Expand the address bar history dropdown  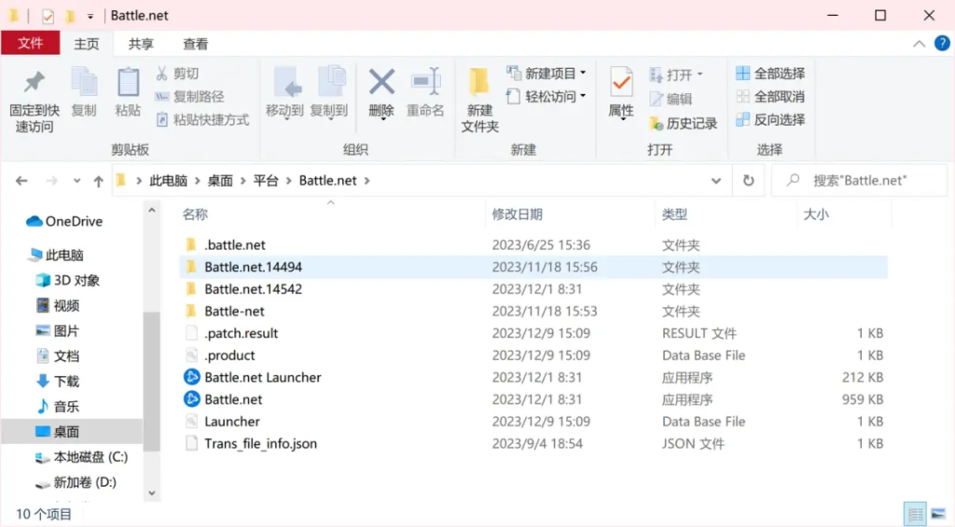tap(716, 181)
